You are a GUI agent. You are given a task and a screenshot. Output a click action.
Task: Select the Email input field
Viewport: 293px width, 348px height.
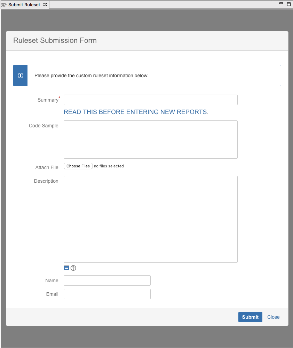pyautogui.click(x=107, y=294)
